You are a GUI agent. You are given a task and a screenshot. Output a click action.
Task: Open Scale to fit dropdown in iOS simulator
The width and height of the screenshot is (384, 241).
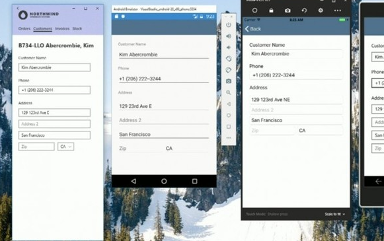click(x=335, y=214)
